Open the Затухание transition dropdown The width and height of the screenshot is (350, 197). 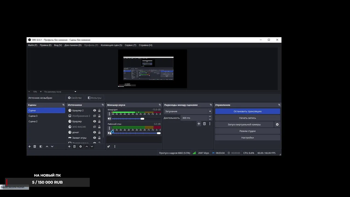188,111
